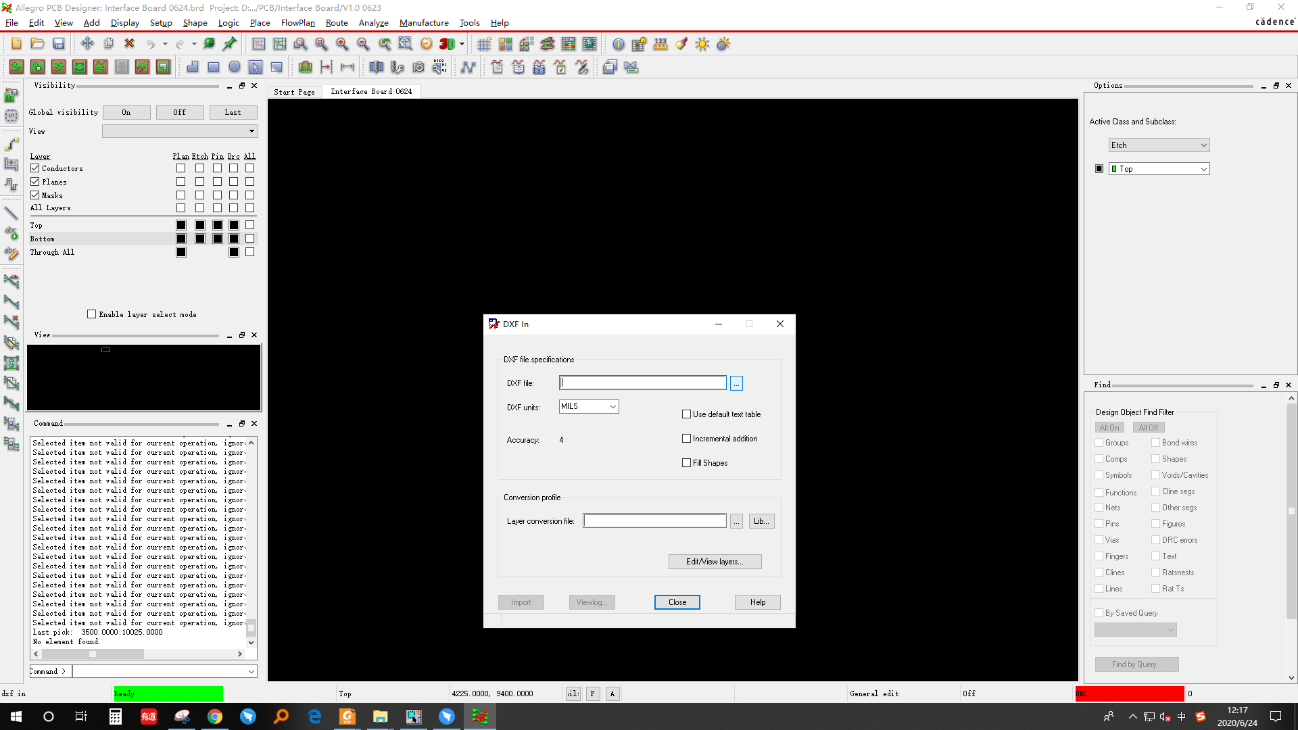Click the red X Delete icon
The image size is (1298, 730).
(x=129, y=44)
